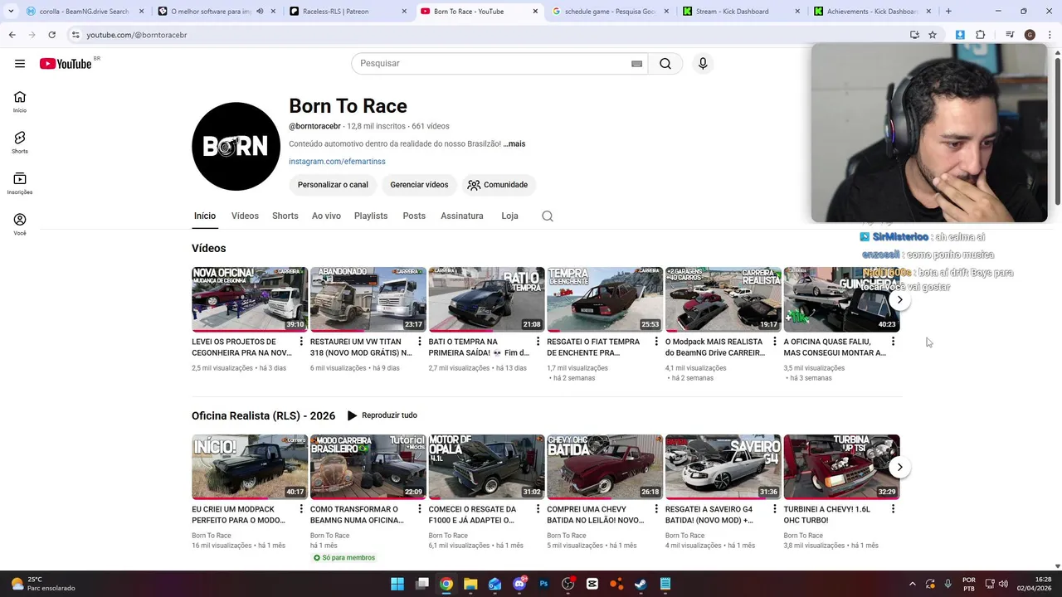Open Inscrições in the sidebar
This screenshot has height=597, width=1062.
pos(20,183)
